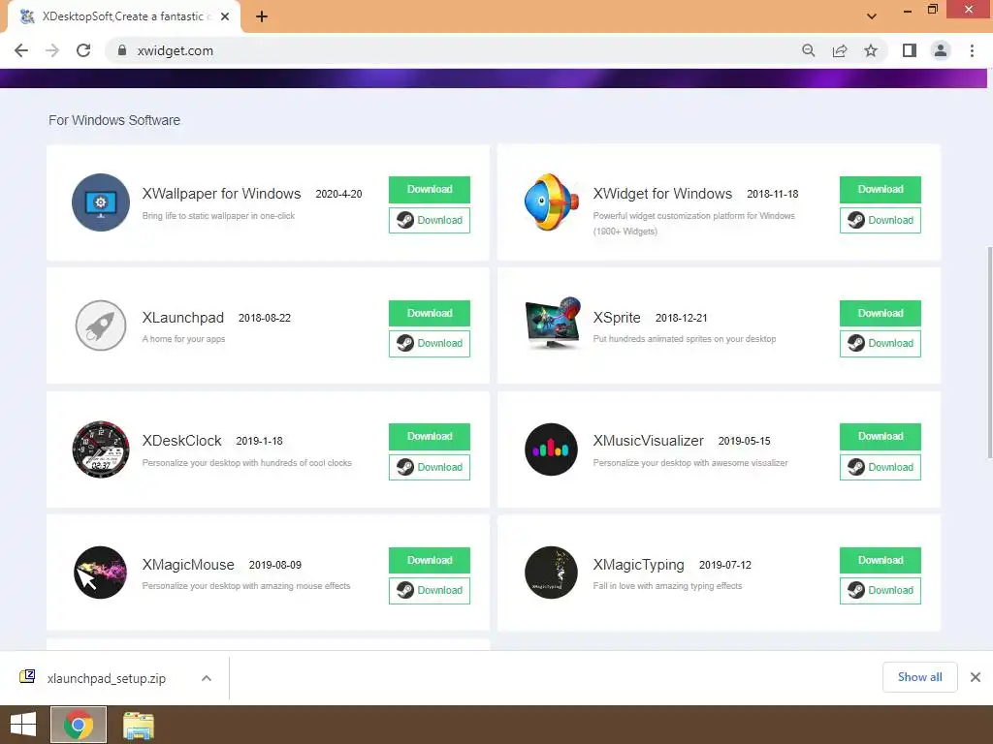Click the XSprite monitor icon
The width and height of the screenshot is (993, 744).
point(553,323)
